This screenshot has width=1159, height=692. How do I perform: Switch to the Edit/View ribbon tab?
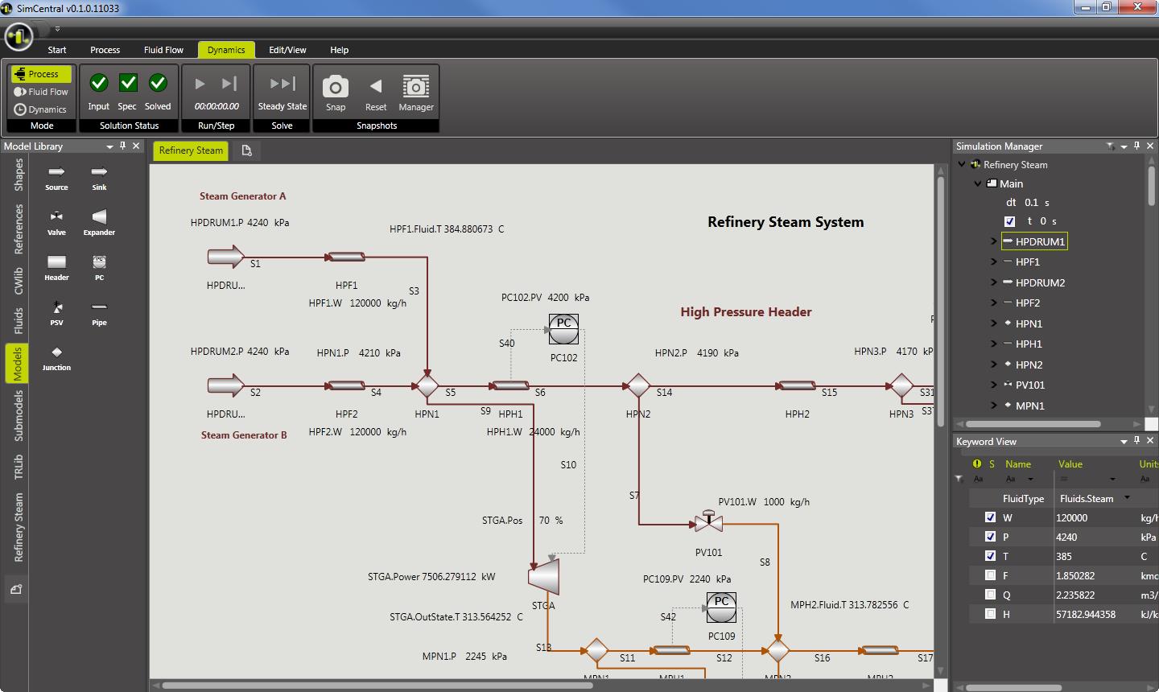(x=287, y=50)
